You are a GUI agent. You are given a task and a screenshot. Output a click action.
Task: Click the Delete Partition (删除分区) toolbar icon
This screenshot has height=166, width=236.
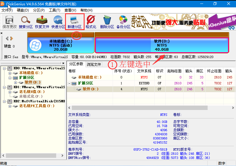pos(107,22)
